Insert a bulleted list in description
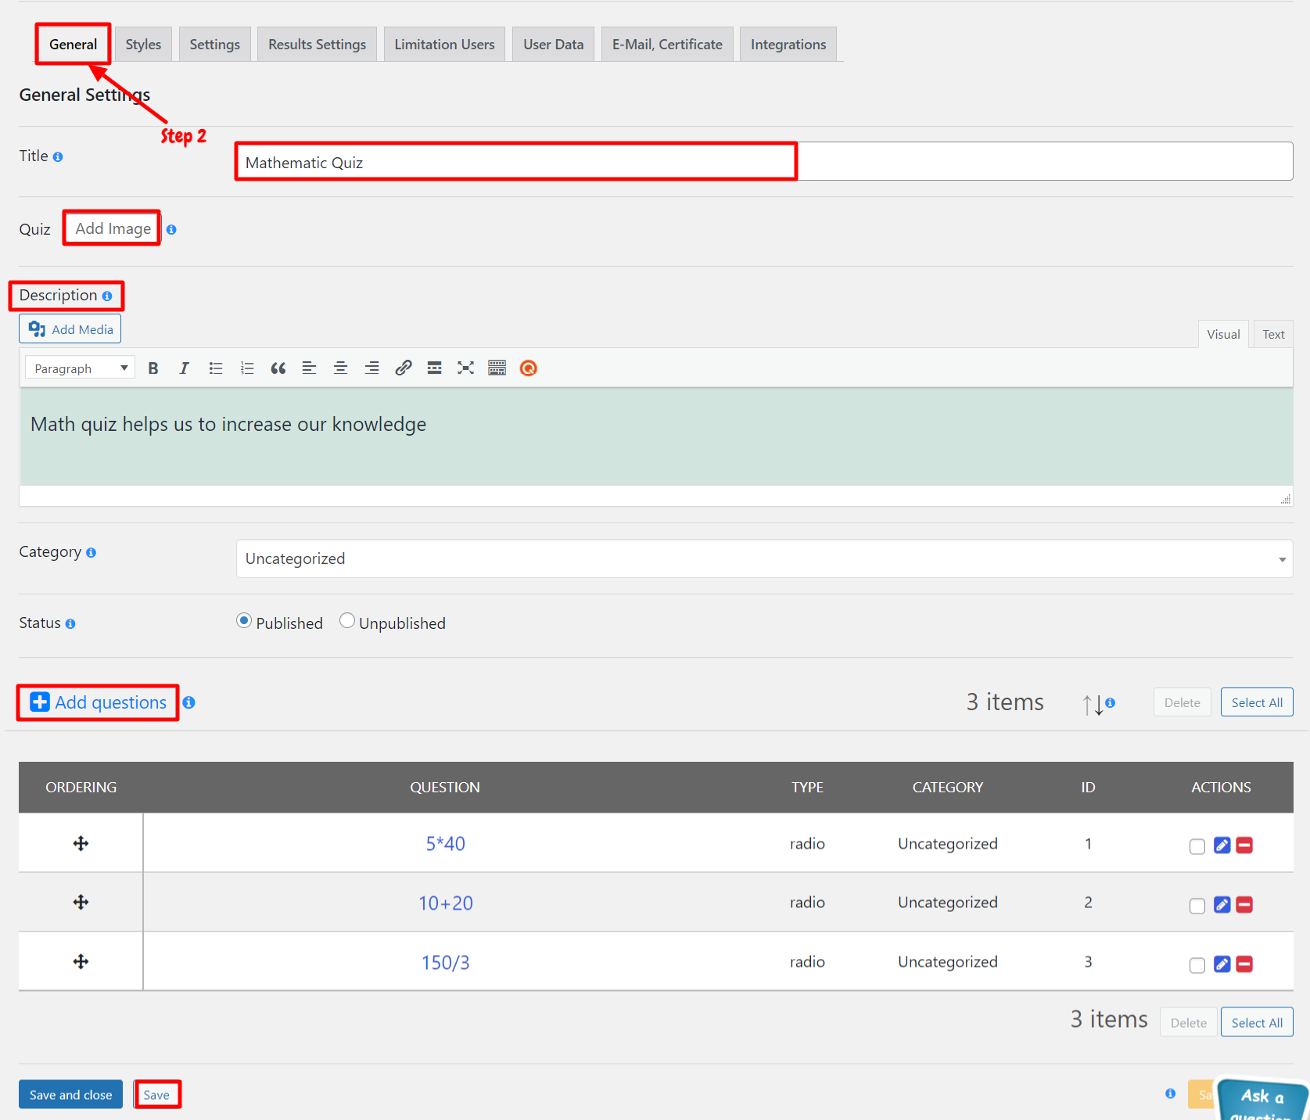1310x1120 pixels. pyautogui.click(x=216, y=368)
